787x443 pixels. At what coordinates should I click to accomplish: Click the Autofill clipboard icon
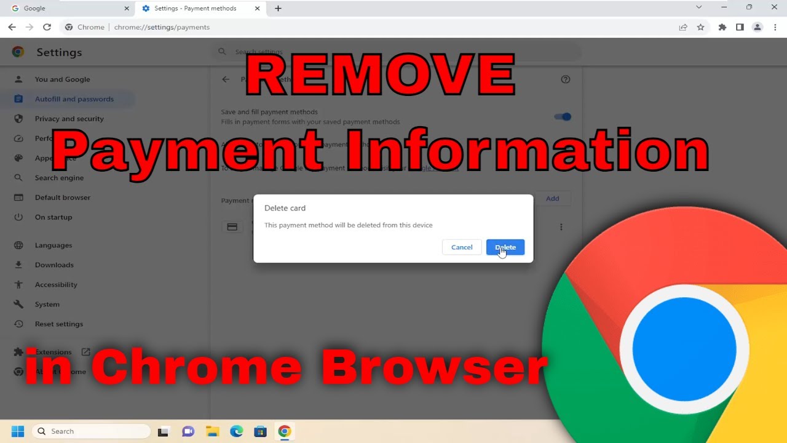(x=18, y=99)
